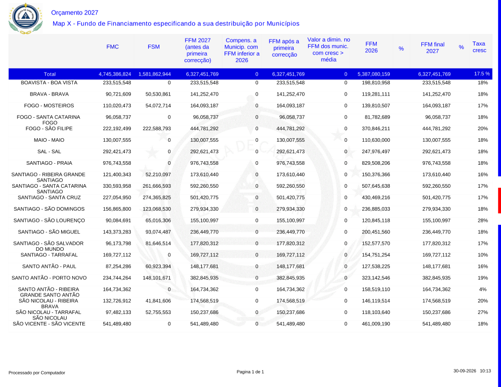This screenshot has width=501, height=387.
Task: Click Sal's FFM 2026 value 247,976,497
Action: coord(376,152)
